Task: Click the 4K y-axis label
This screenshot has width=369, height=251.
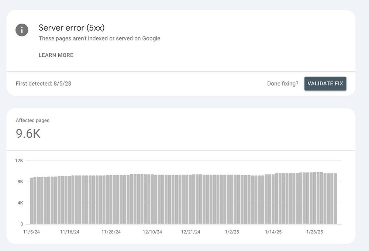Action: click(20, 203)
